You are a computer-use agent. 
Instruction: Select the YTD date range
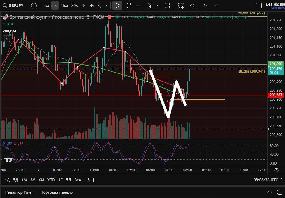click(51, 180)
